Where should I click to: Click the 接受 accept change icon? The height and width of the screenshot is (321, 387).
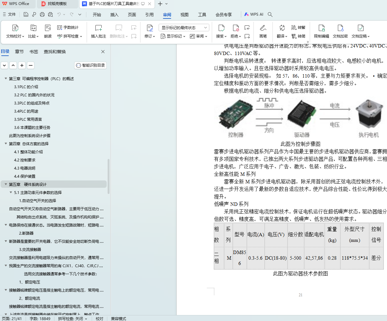221,28
